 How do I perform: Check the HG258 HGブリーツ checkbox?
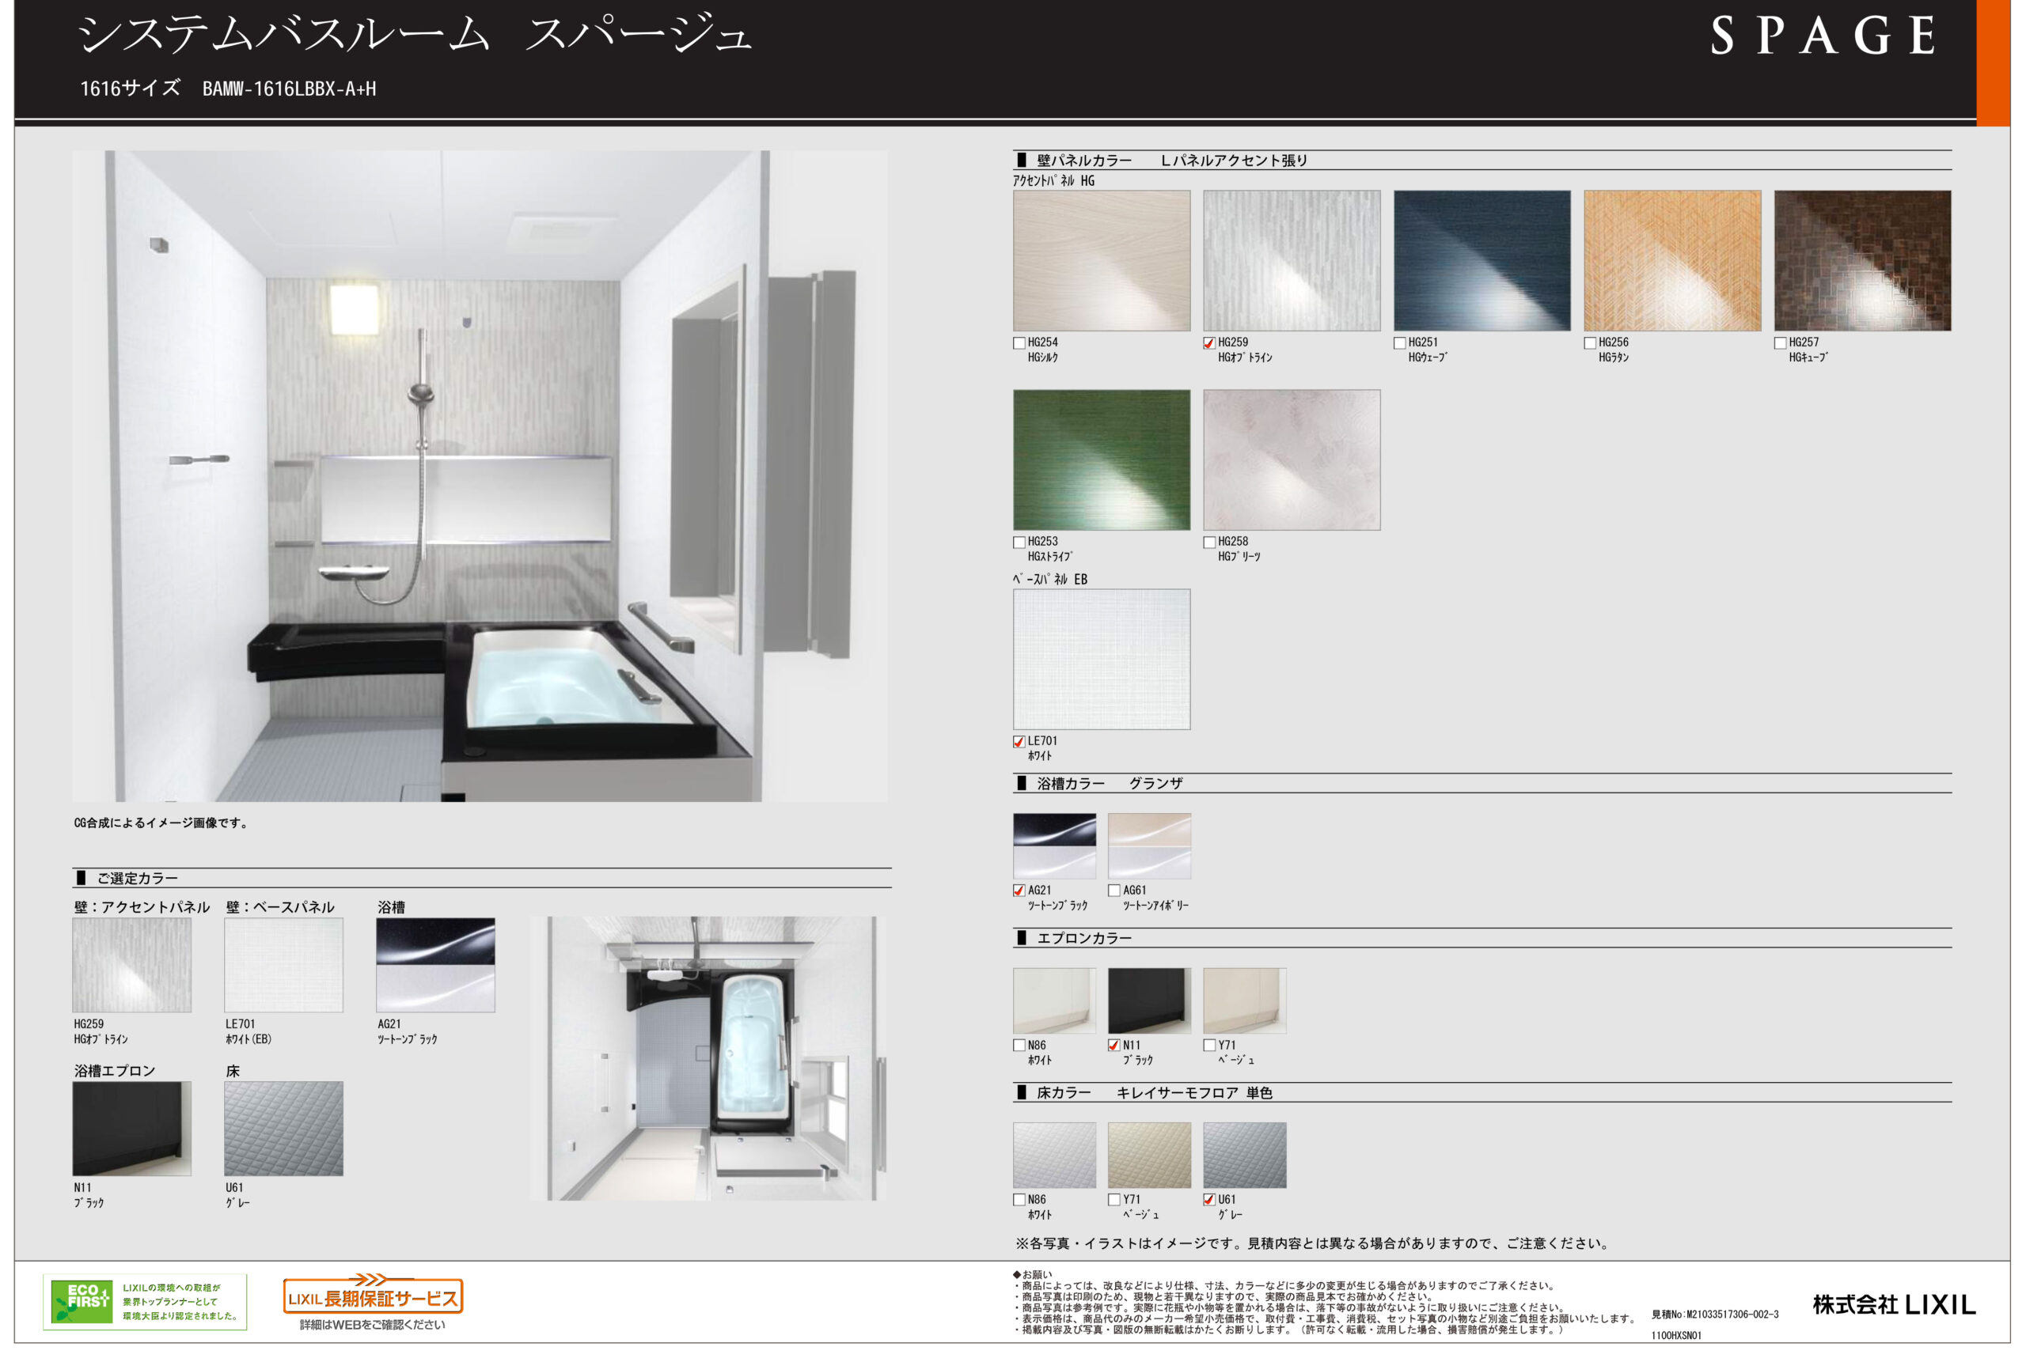1208,542
